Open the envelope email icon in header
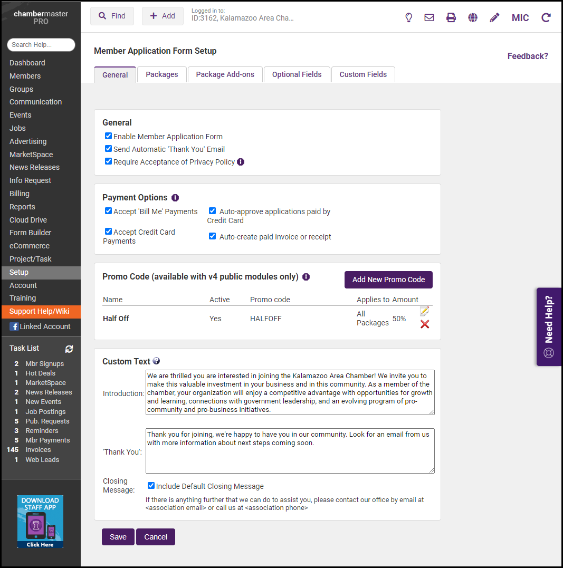 pyautogui.click(x=429, y=17)
